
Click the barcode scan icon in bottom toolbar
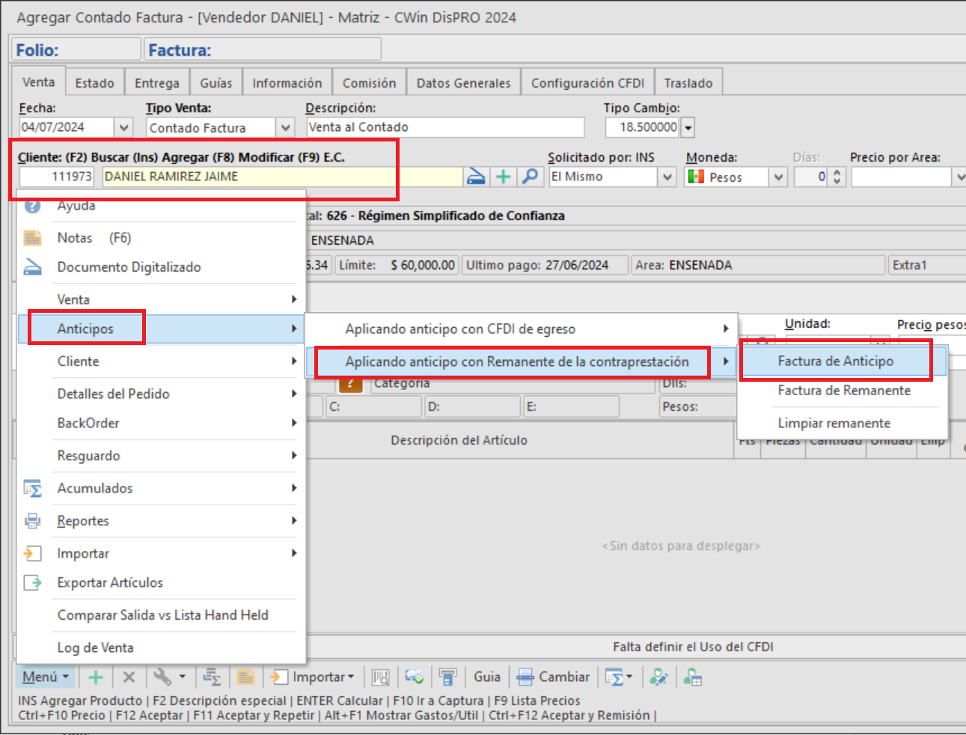click(381, 677)
